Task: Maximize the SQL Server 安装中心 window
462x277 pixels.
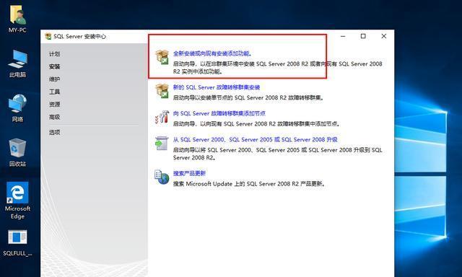Action: coord(363,36)
